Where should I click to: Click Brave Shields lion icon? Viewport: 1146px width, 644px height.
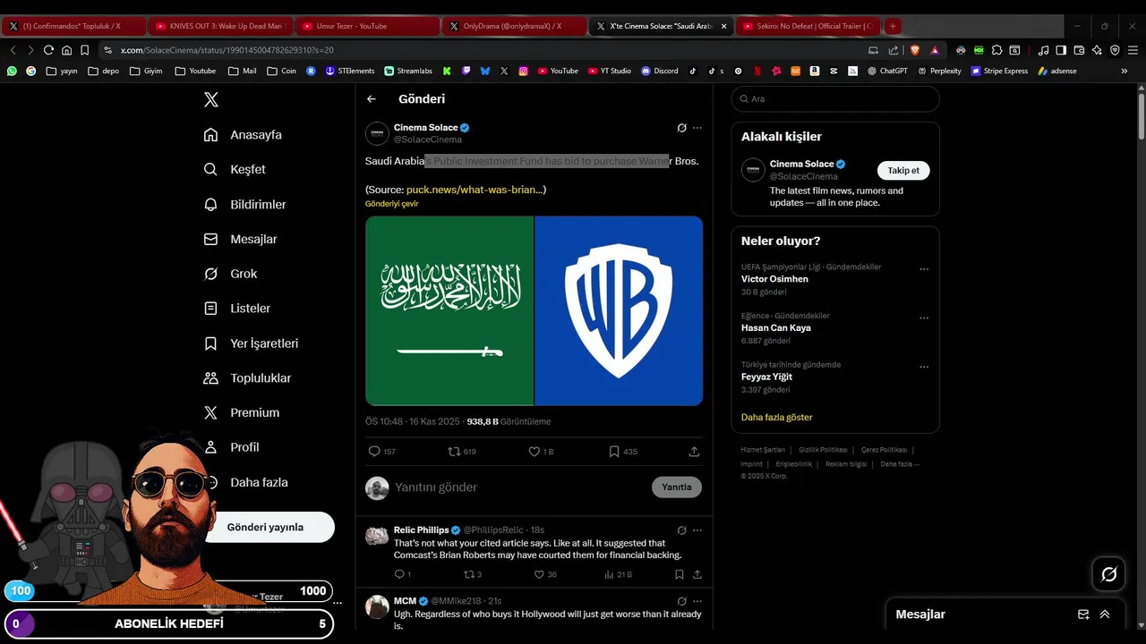pyautogui.click(x=914, y=50)
